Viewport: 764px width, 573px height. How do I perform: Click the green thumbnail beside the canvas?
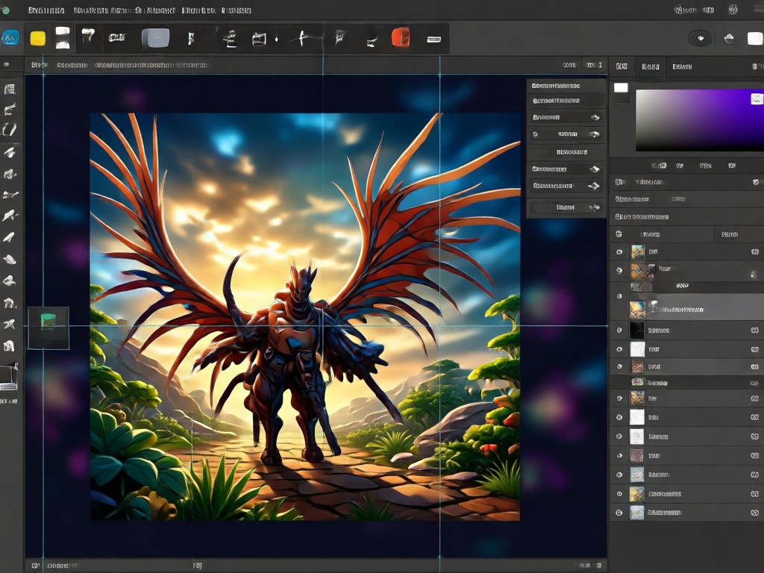click(x=48, y=328)
